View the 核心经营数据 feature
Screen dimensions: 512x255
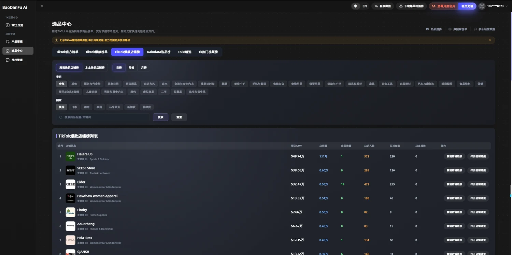coord(484,29)
